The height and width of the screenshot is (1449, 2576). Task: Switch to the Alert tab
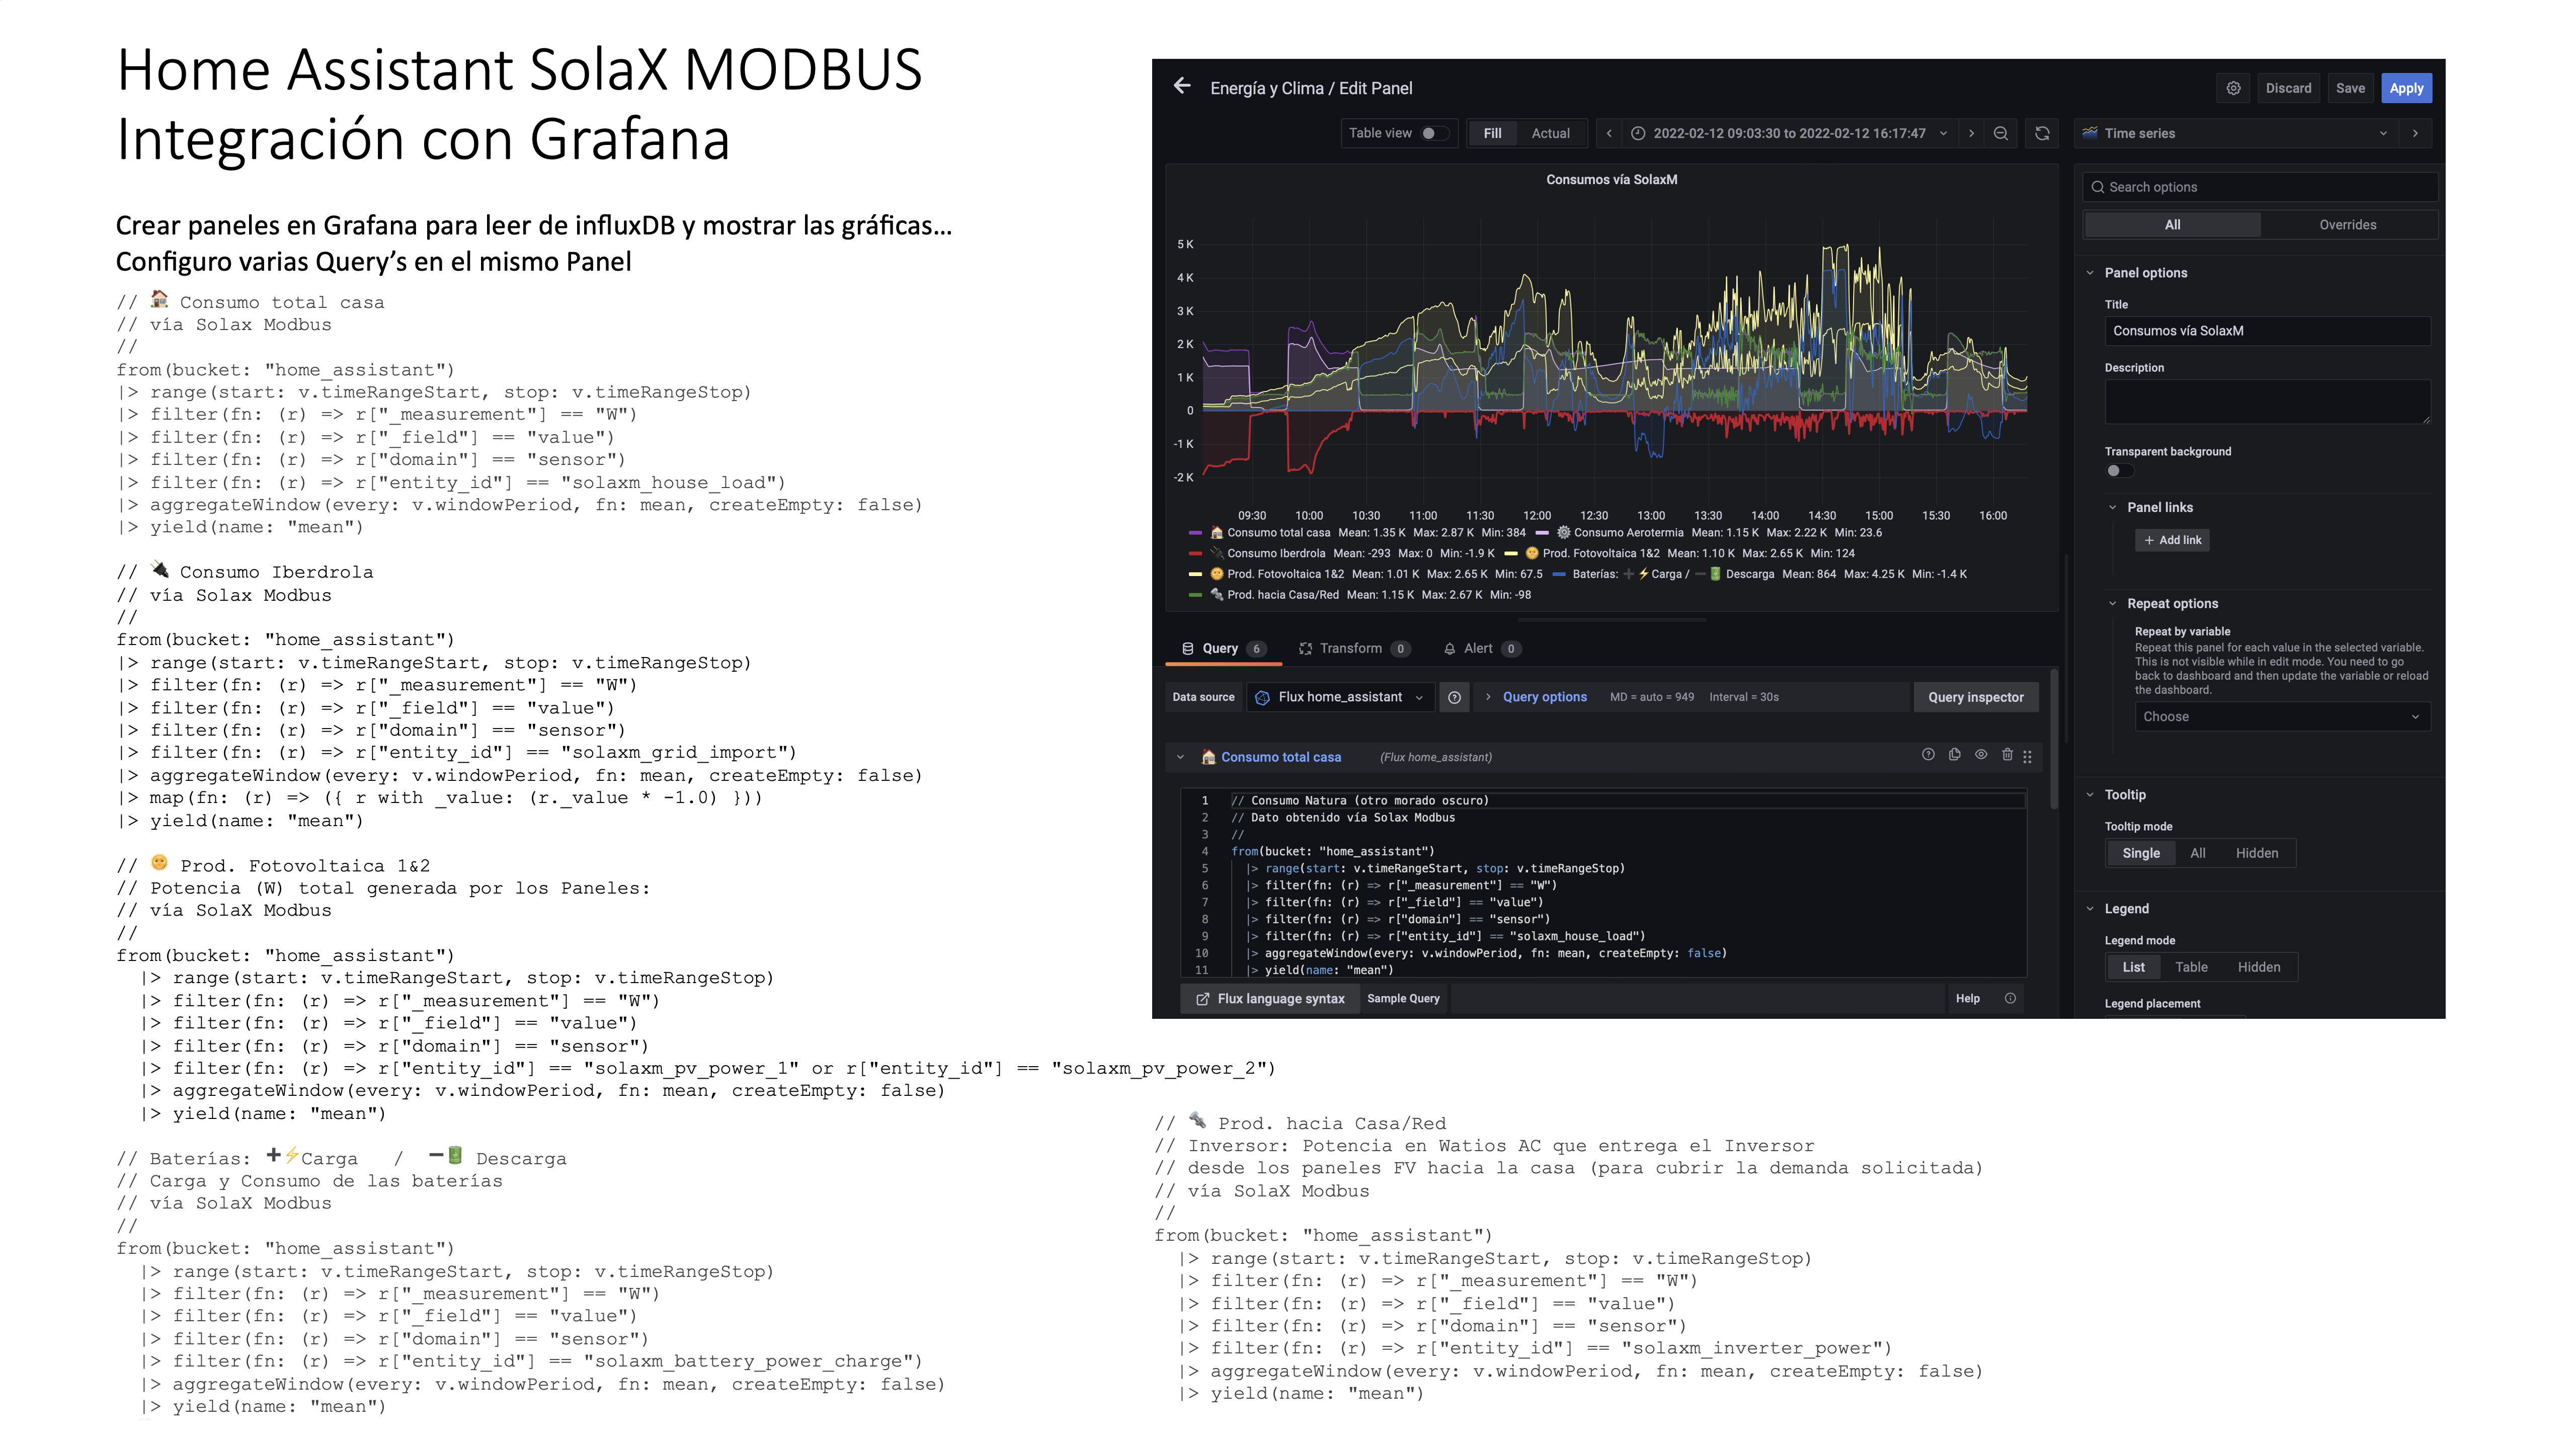1481,648
